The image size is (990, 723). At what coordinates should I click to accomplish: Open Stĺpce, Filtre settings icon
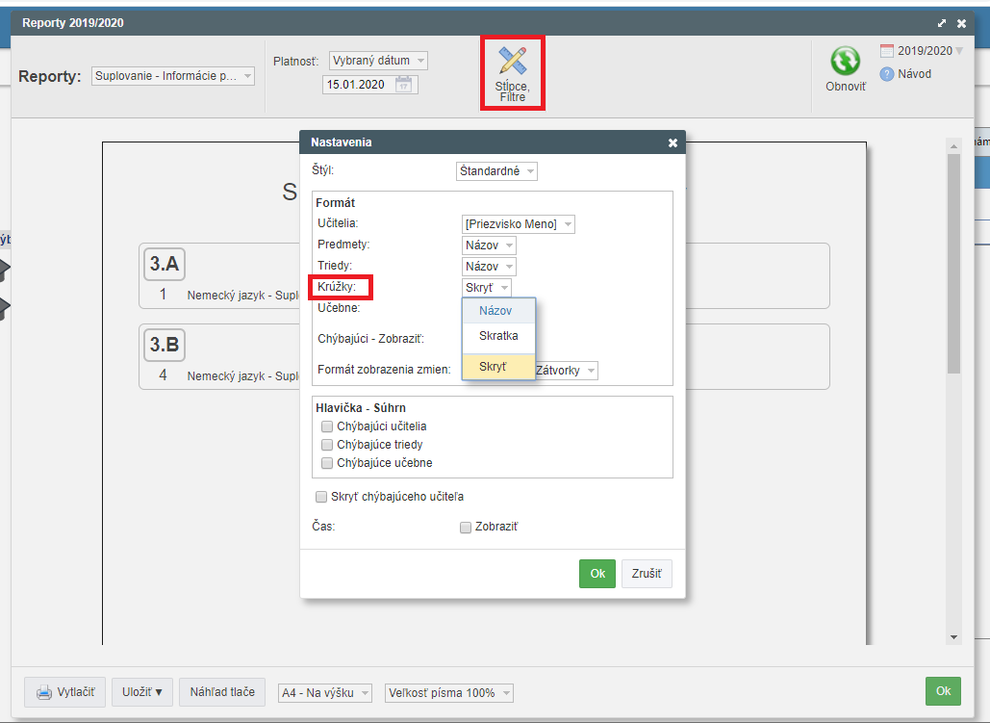[x=513, y=63]
